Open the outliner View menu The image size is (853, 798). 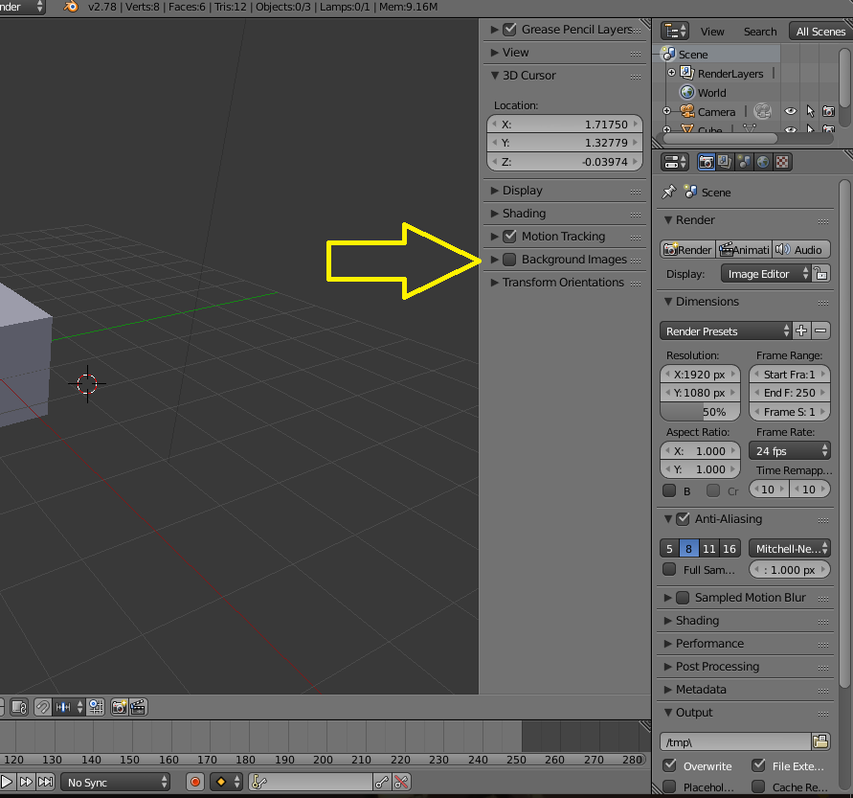point(711,32)
